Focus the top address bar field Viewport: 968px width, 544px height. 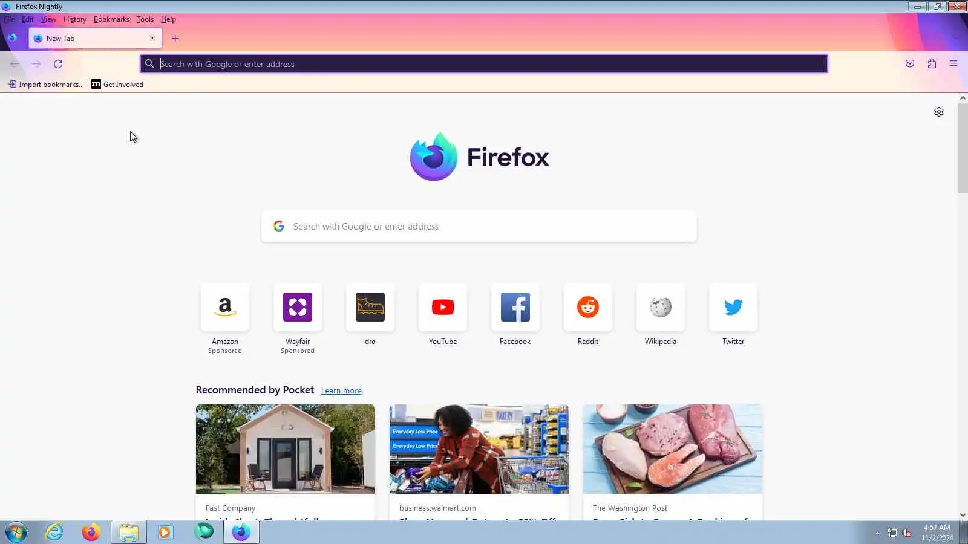click(x=484, y=63)
